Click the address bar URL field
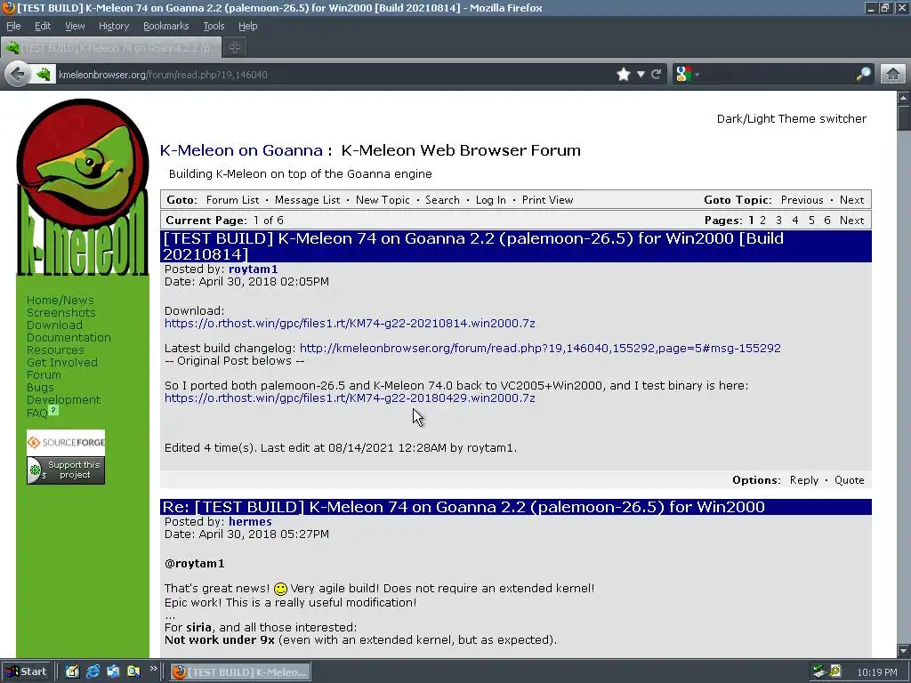This screenshot has height=683, width=911. 335,75
